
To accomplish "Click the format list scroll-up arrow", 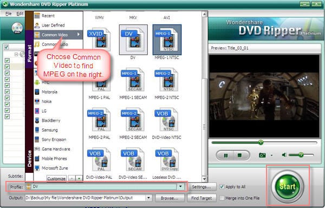I will 204,14.
